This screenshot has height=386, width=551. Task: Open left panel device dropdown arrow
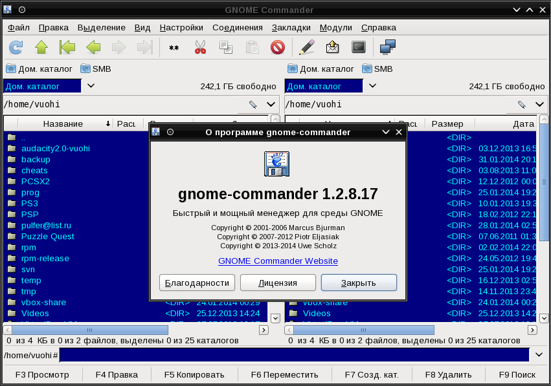coord(91,86)
